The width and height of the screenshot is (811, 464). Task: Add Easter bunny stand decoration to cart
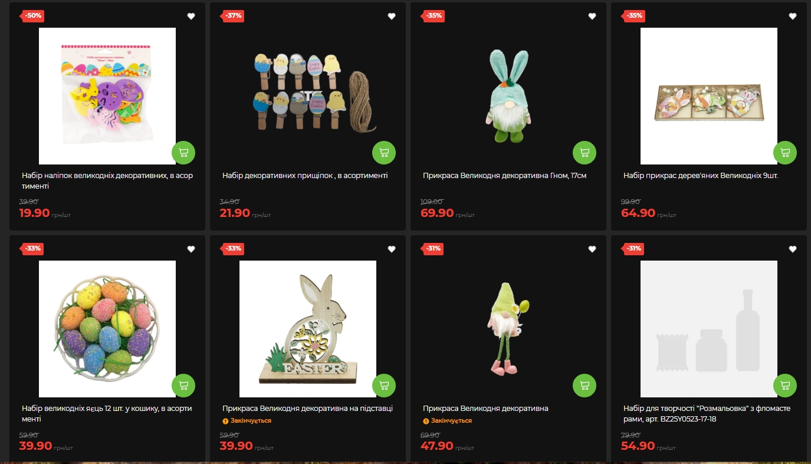384,386
